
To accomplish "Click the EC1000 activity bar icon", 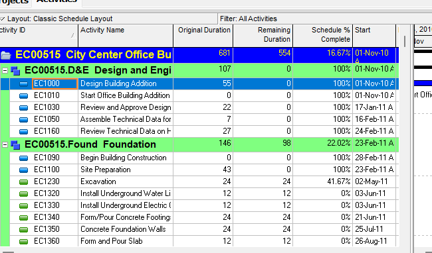I will 24,84.
